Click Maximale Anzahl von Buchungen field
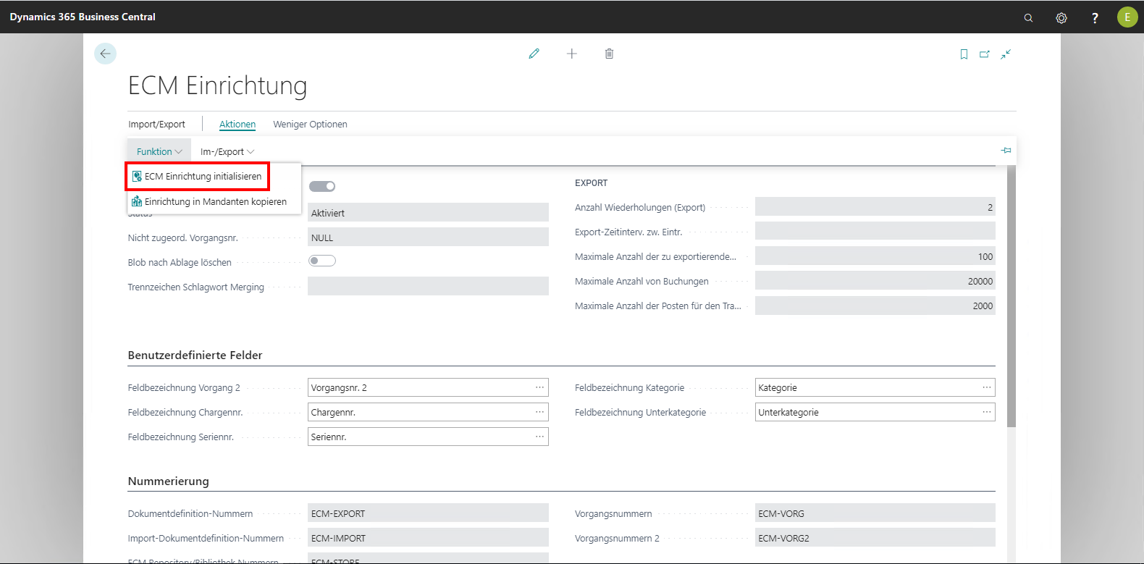Viewport: 1144px width, 564px height. click(875, 281)
